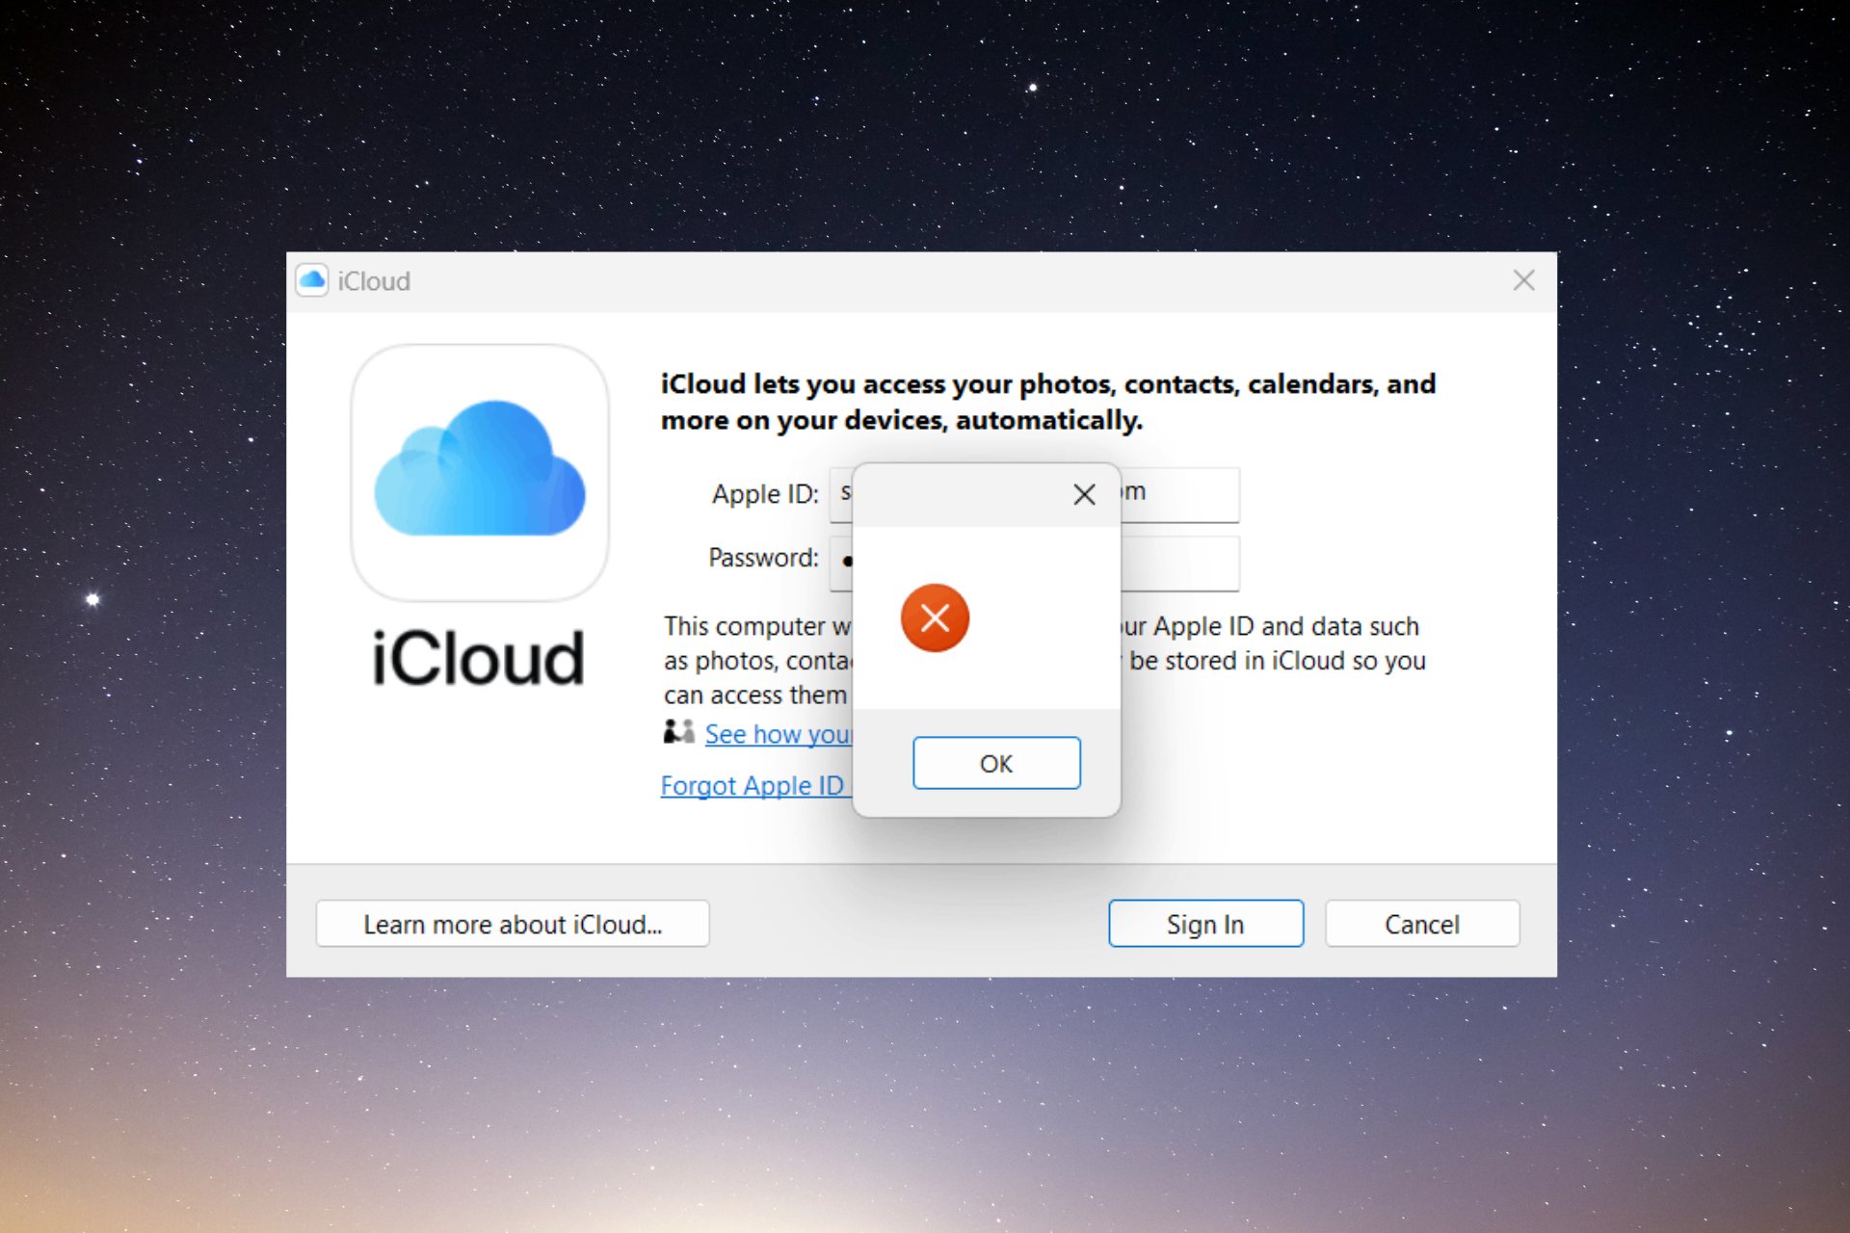Click the iCloud title bar cloud icon
The width and height of the screenshot is (1850, 1233).
[x=312, y=280]
